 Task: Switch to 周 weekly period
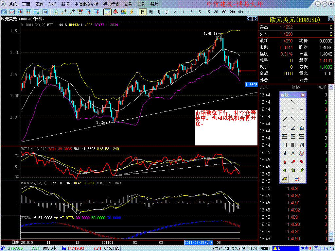tap(151, 12)
